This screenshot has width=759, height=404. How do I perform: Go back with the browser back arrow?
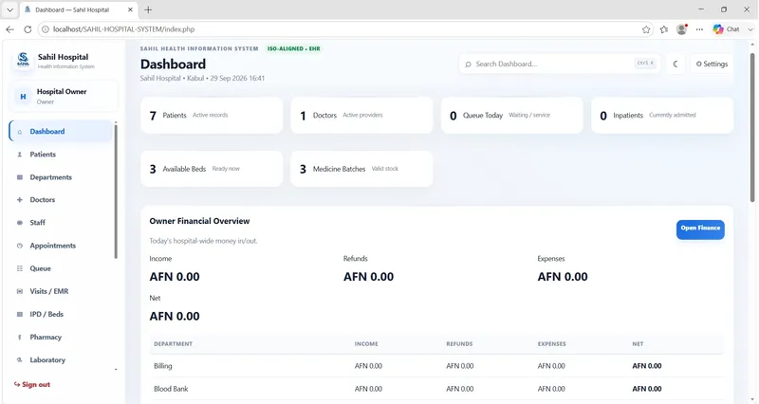(10, 29)
